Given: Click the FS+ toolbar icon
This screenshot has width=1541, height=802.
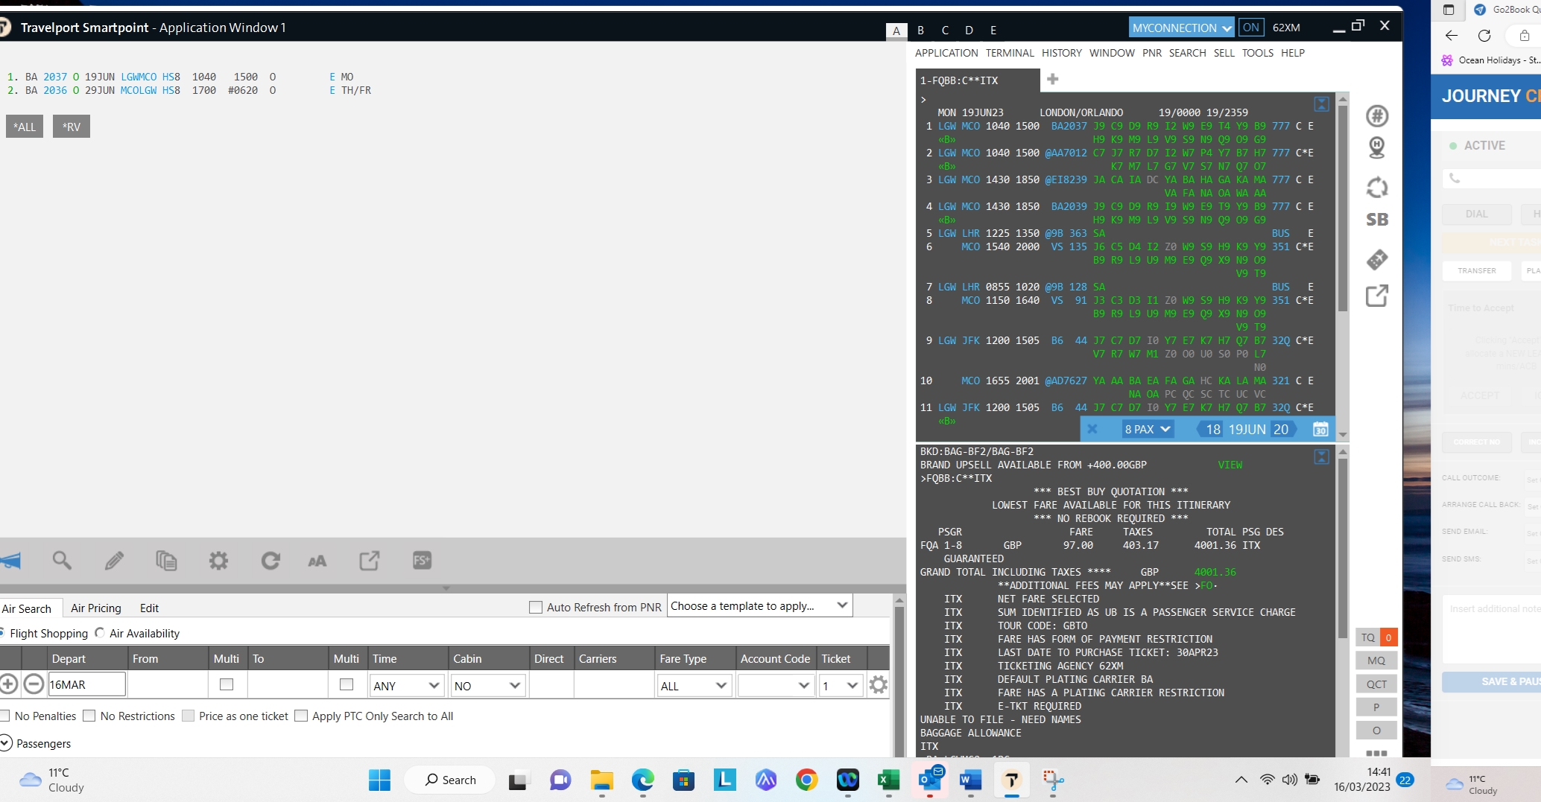Looking at the screenshot, I should tap(422, 561).
